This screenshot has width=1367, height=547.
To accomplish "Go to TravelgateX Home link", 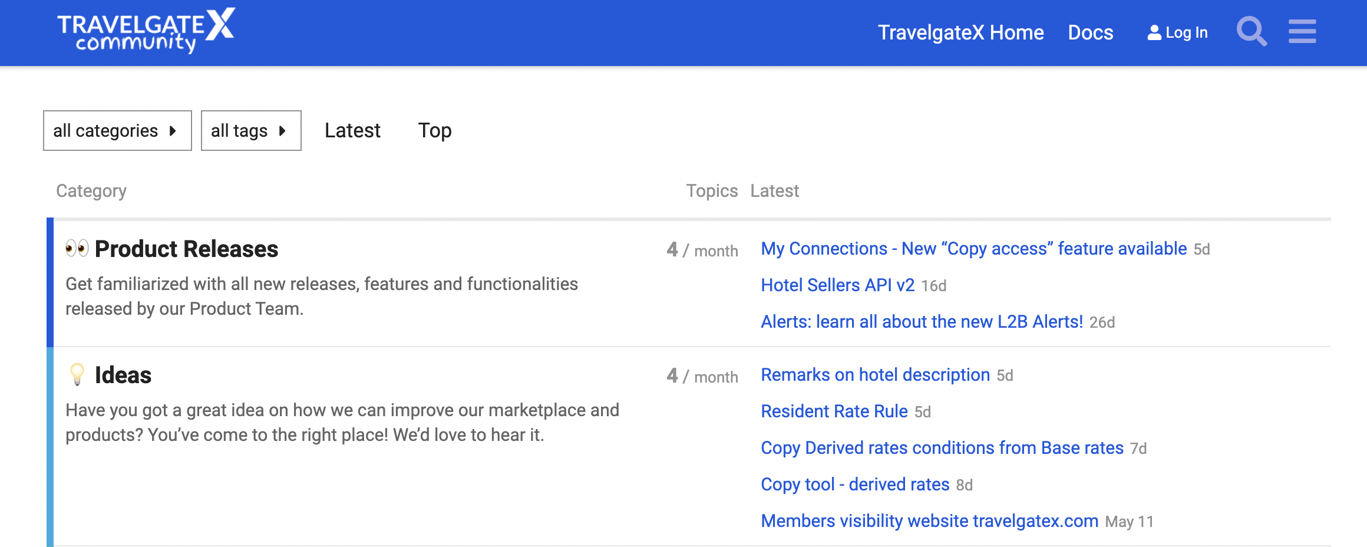I will [x=960, y=32].
